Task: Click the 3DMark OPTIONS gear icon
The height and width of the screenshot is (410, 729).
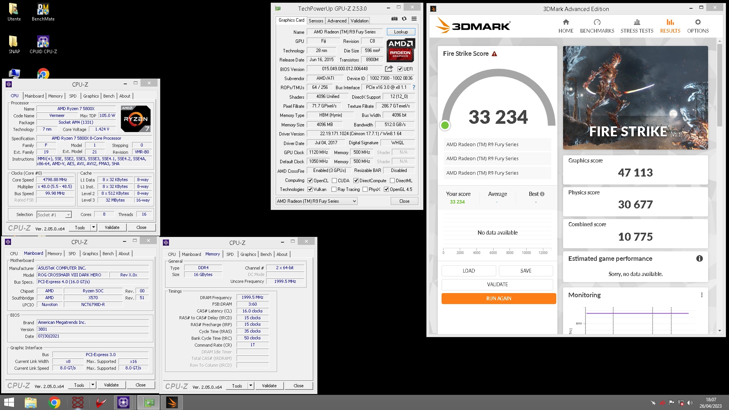Action: [698, 22]
